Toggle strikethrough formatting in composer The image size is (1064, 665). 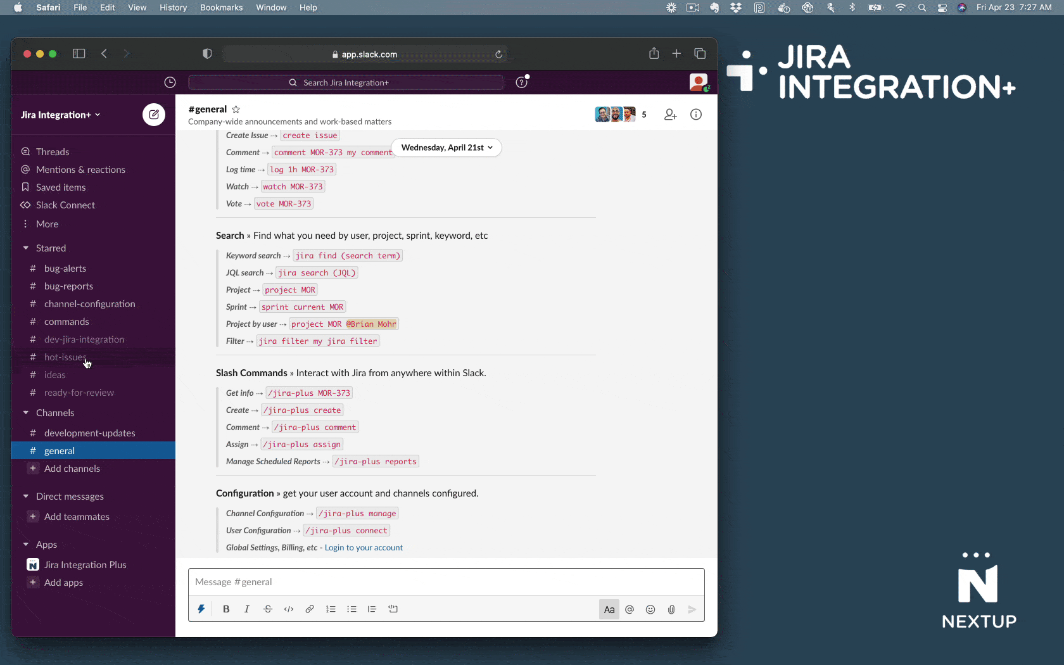[x=268, y=609]
